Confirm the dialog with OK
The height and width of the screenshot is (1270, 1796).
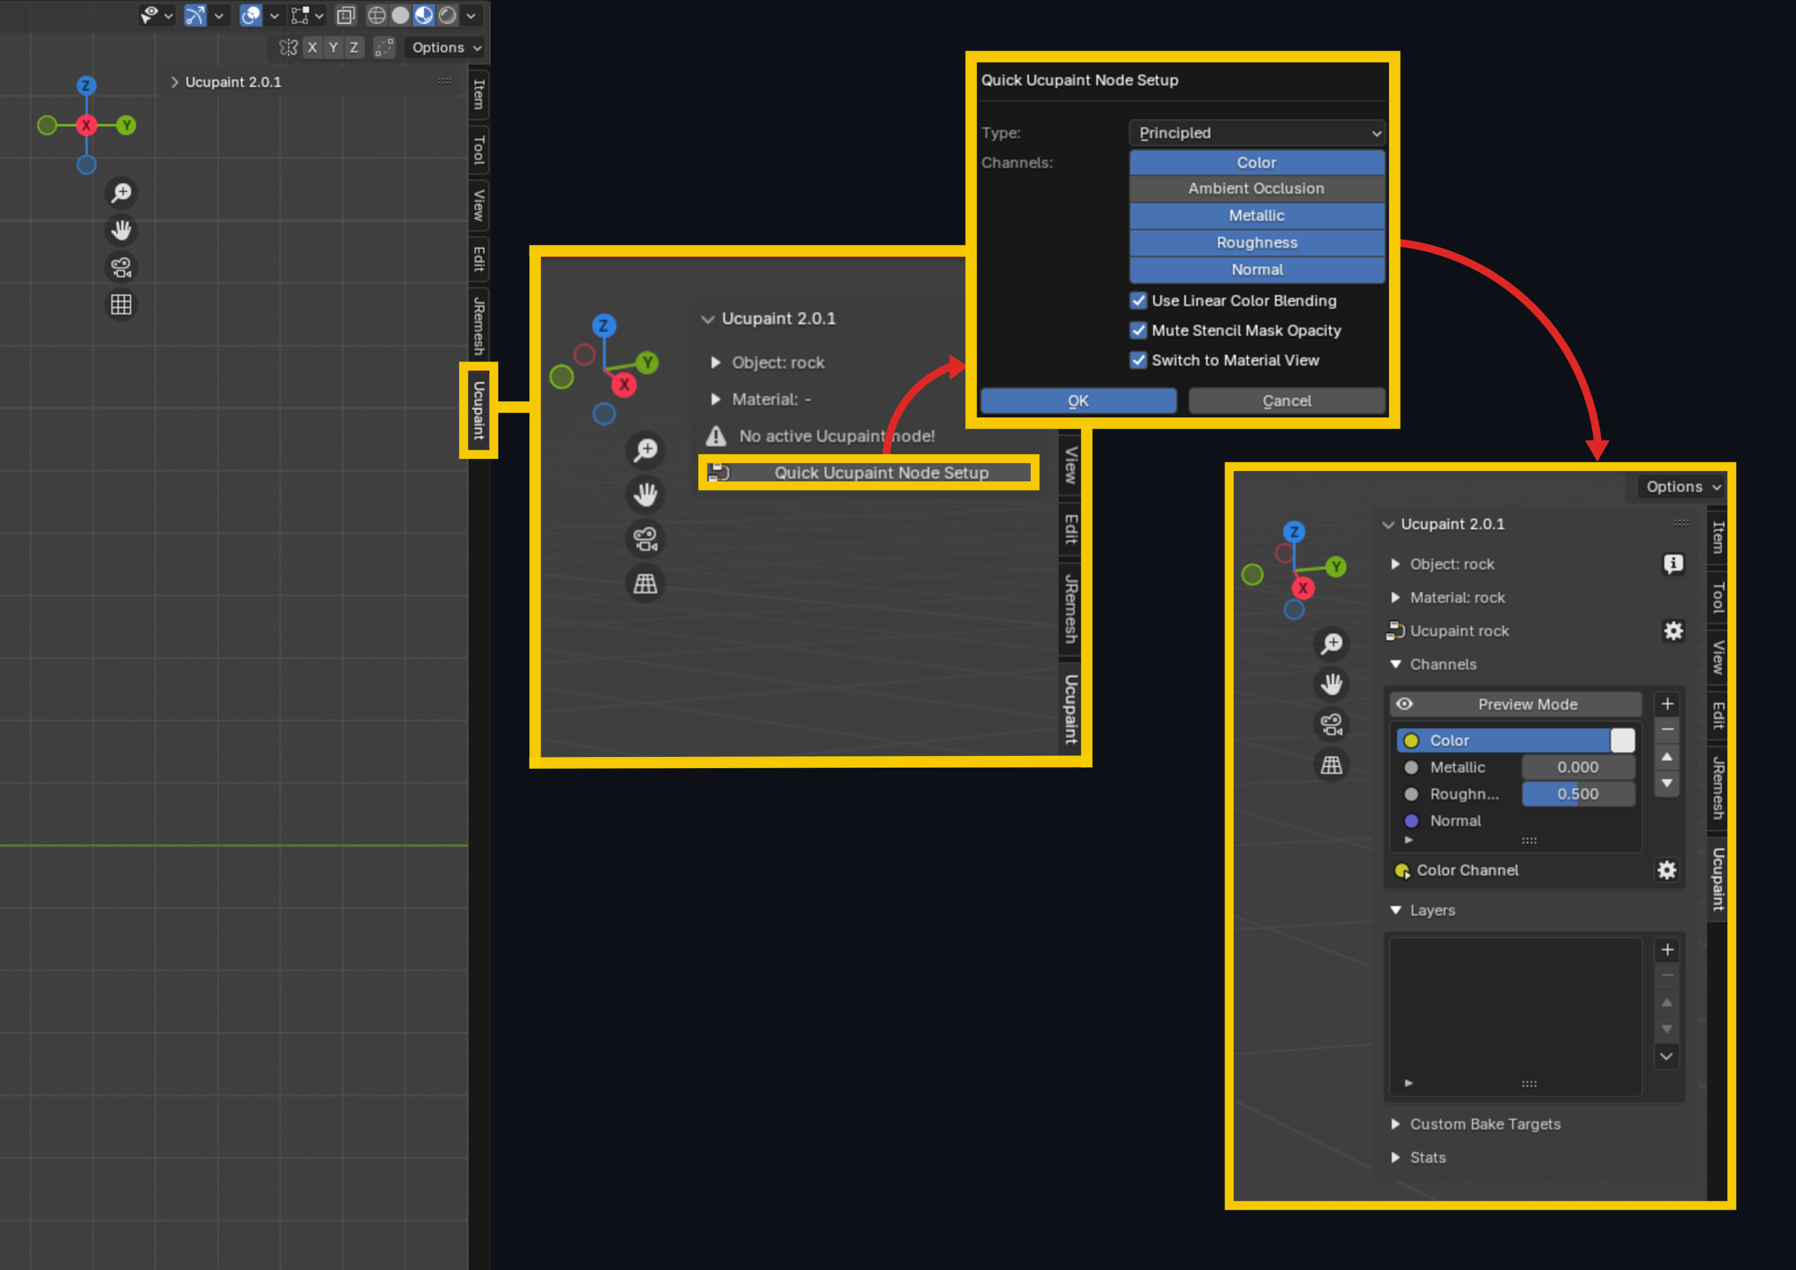point(1079,400)
